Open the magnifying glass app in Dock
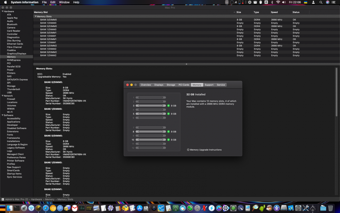Viewport: 340px width, 213px height. point(255,208)
